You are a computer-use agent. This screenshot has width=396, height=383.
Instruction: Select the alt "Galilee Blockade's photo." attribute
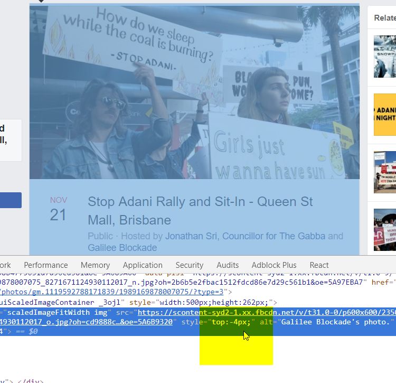tap(327, 322)
